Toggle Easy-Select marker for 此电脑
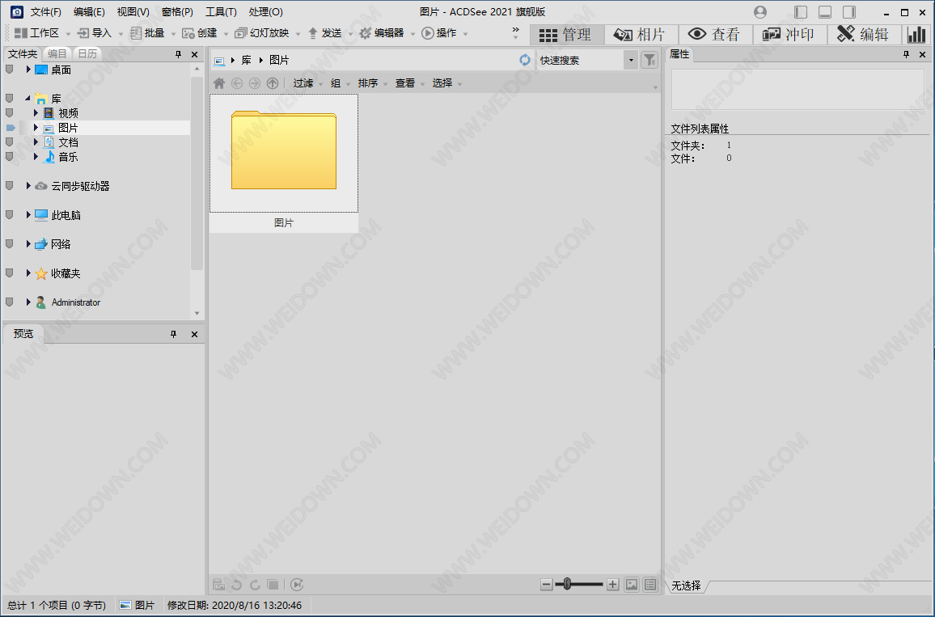This screenshot has height=617, width=935. coord(10,214)
